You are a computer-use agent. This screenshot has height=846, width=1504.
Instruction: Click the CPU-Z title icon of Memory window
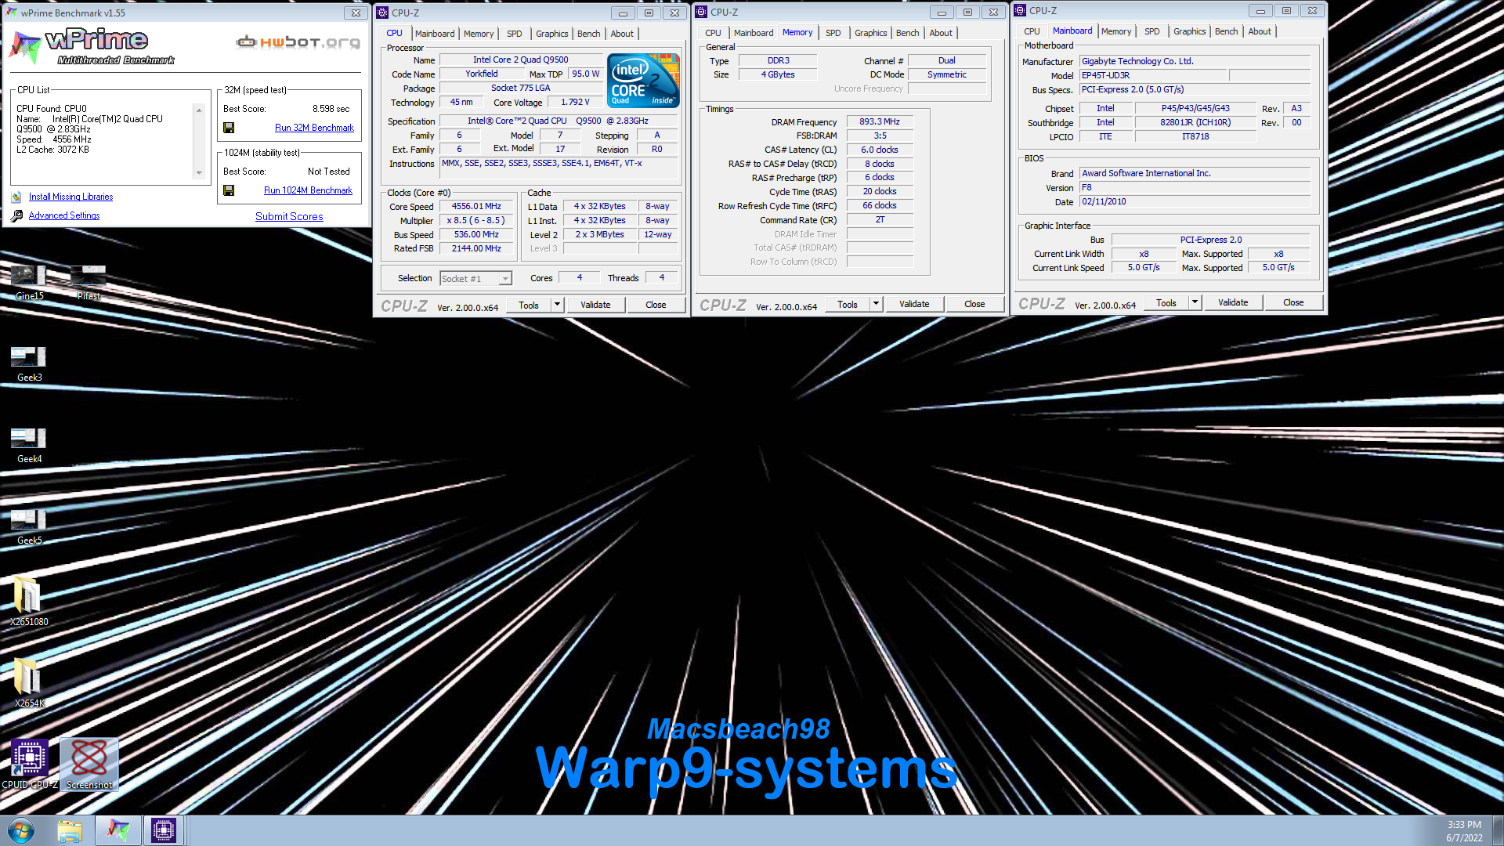coord(701,12)
